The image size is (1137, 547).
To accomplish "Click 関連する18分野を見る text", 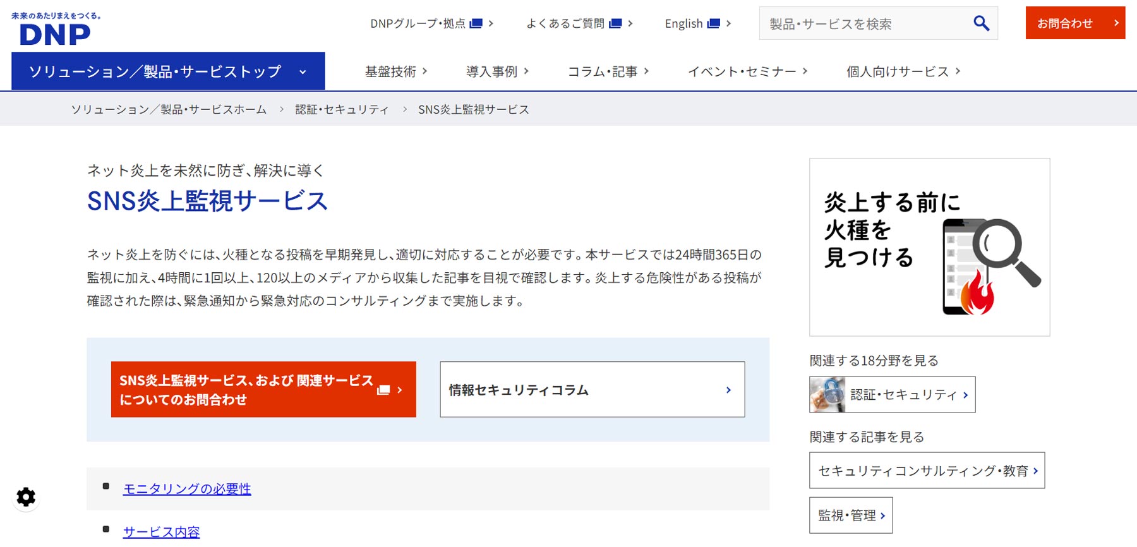I will (x=874, y=361).
